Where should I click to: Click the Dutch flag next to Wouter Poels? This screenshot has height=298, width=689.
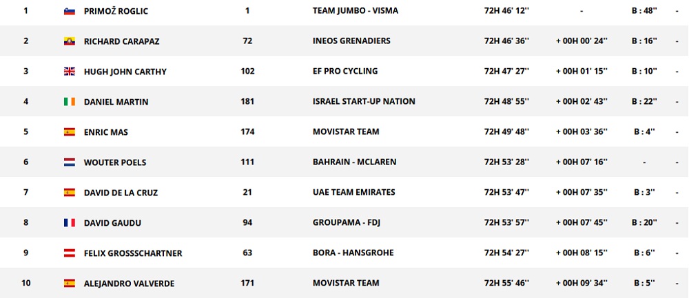[69, 162]
